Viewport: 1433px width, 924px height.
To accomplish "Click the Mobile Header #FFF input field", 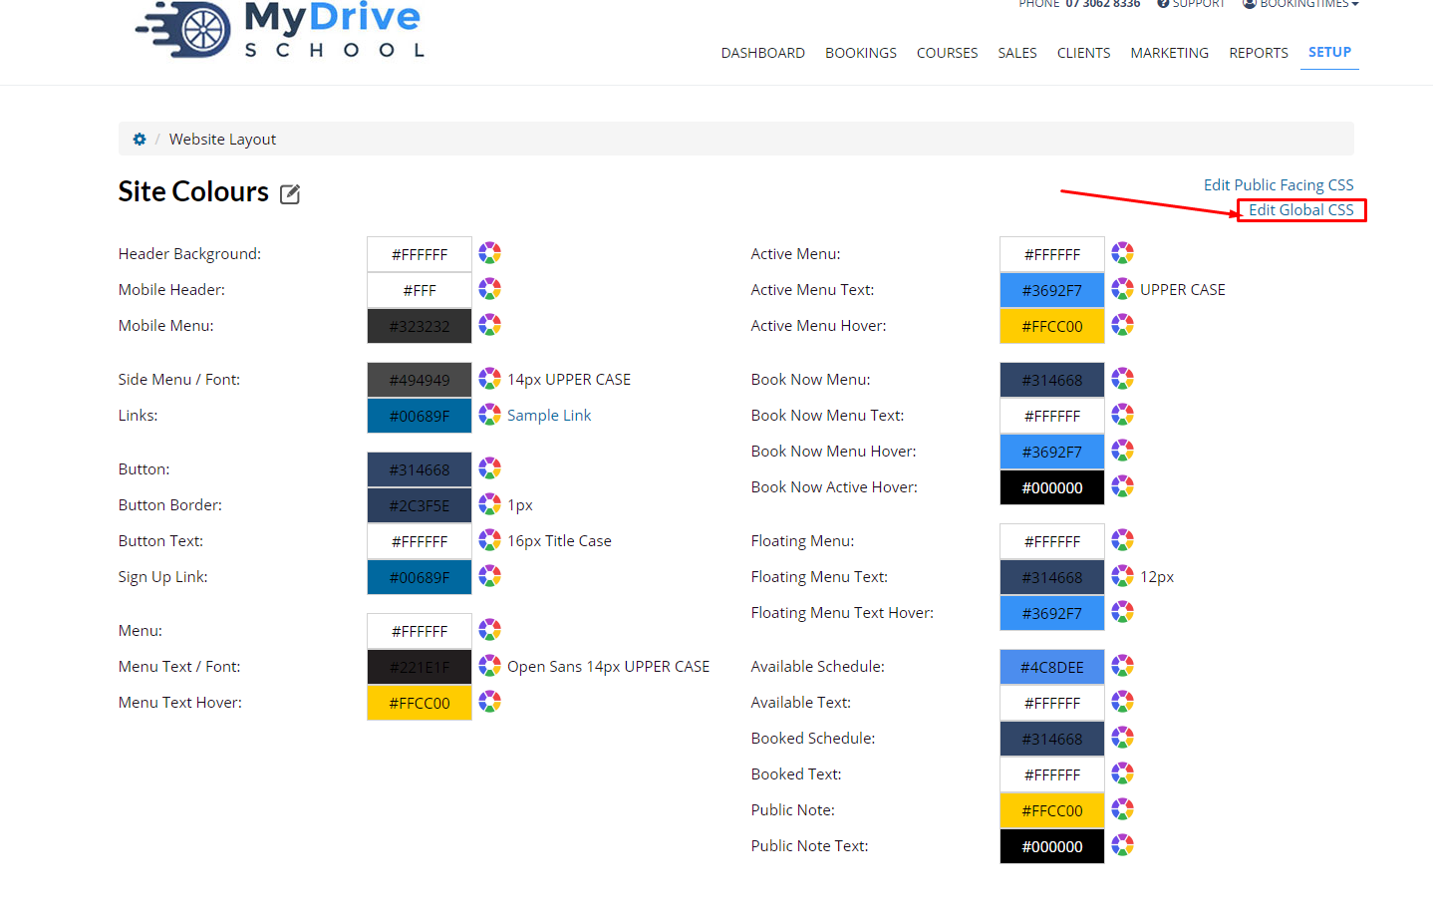I will [x=420, y=290].
